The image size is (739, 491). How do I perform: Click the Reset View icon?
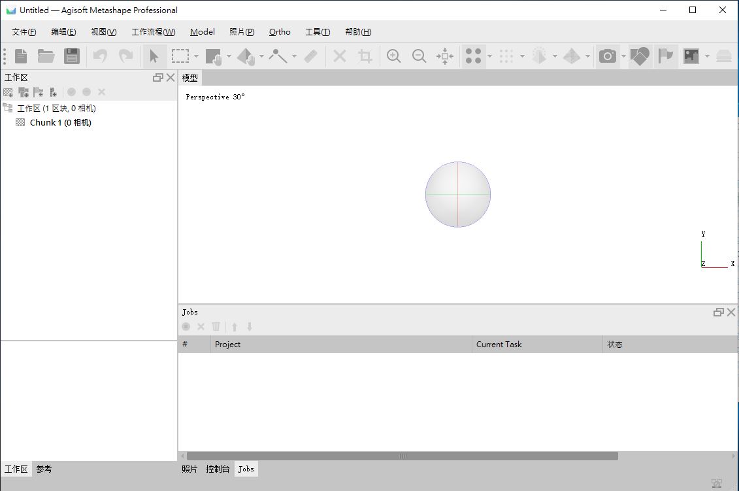pos(445,56)
